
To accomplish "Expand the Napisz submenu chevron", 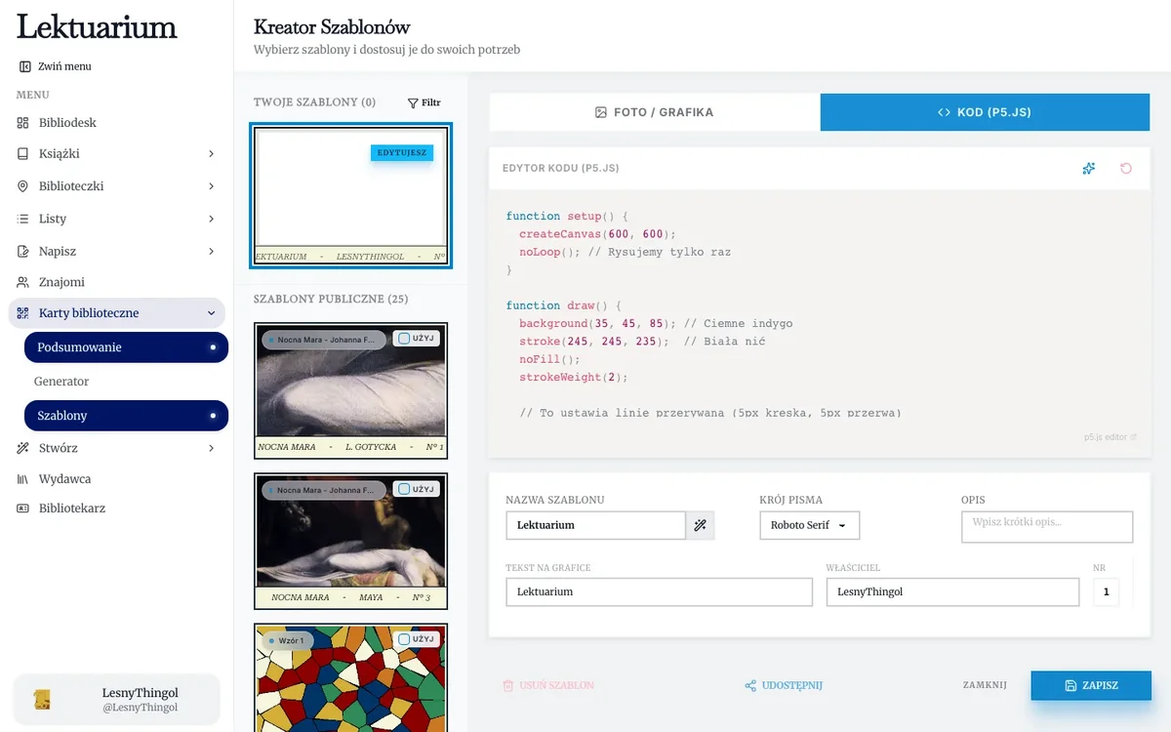I will [212, 251].
